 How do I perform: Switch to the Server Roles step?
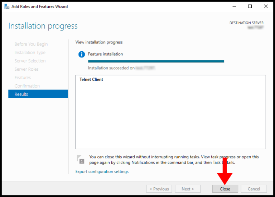pos(26,69)
